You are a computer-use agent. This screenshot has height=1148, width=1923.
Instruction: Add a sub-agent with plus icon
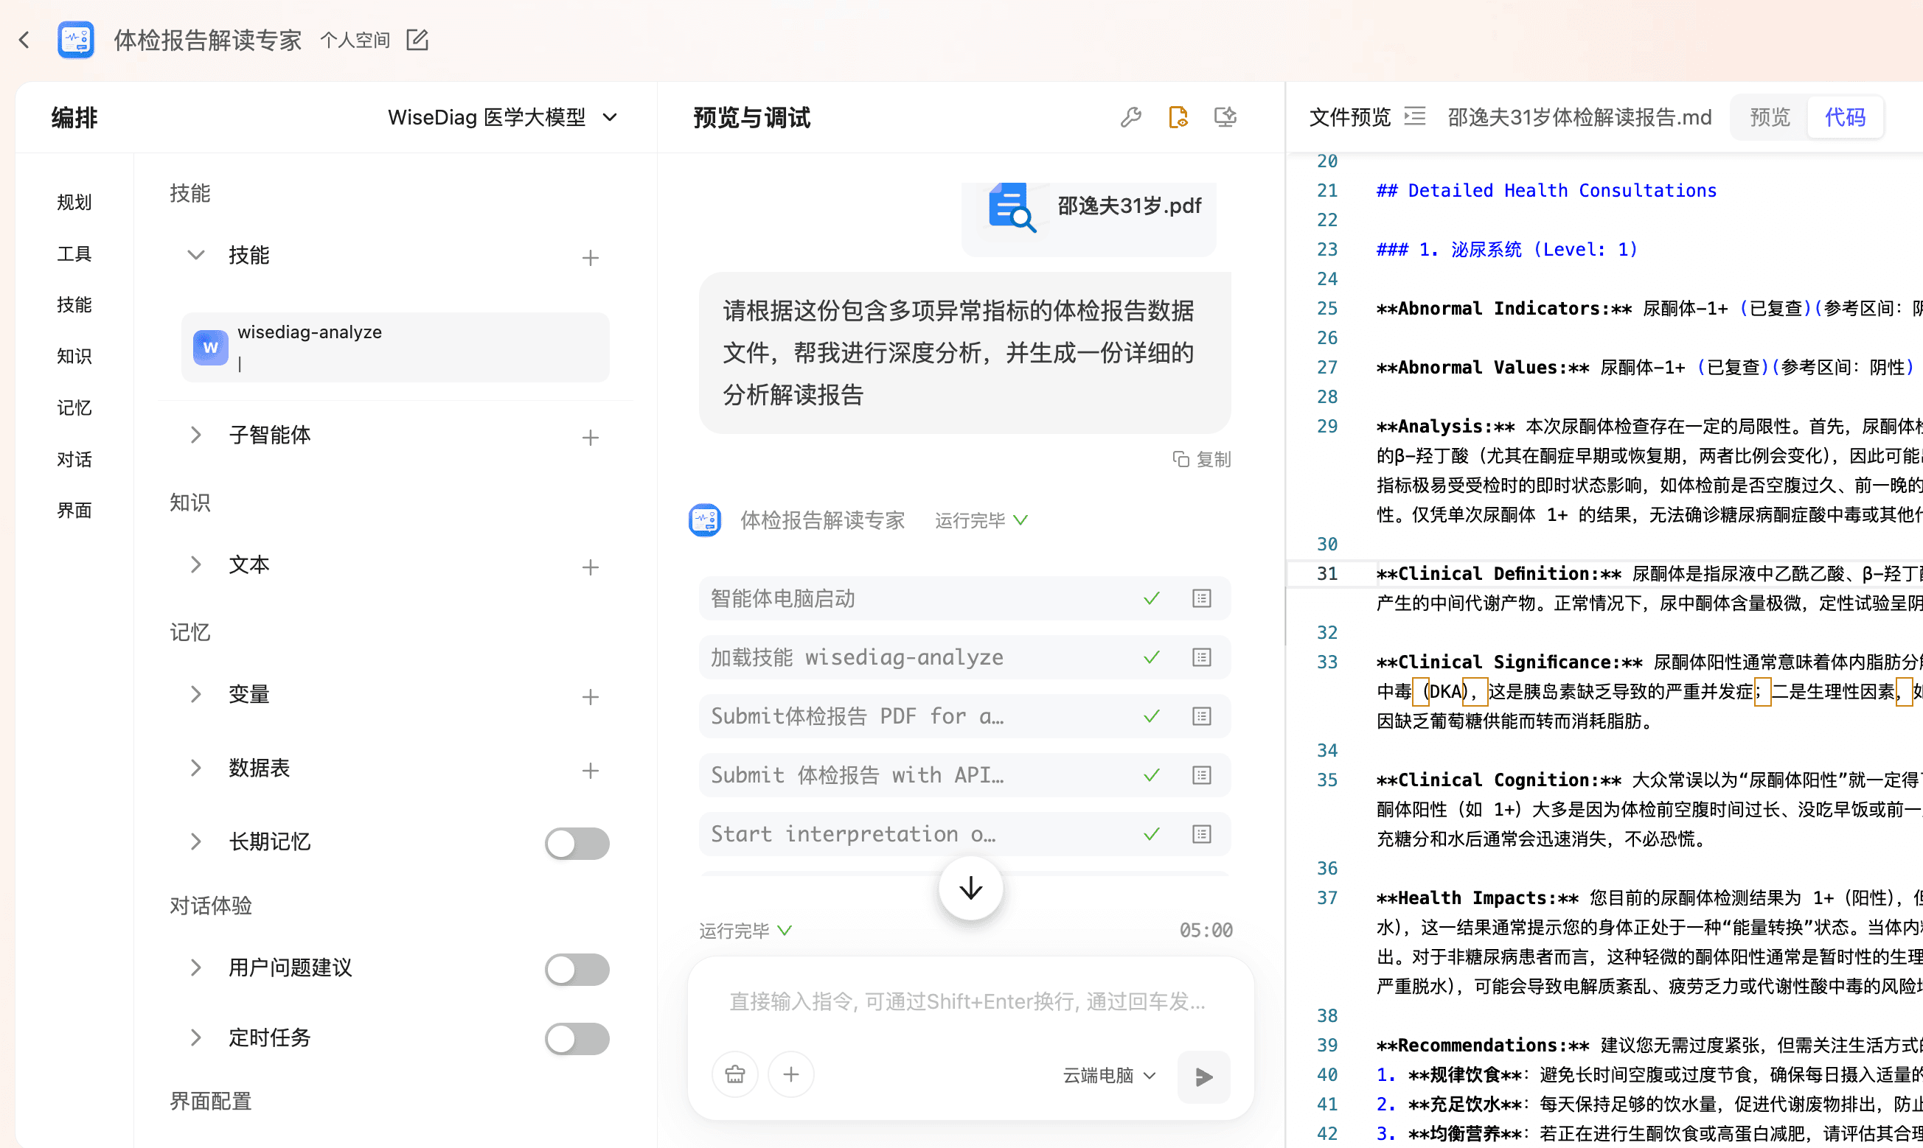tap(590, 438)
